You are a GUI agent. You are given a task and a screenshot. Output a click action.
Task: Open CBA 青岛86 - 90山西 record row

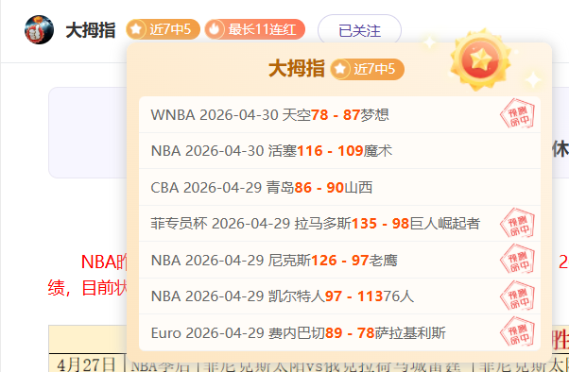[339, 188]
